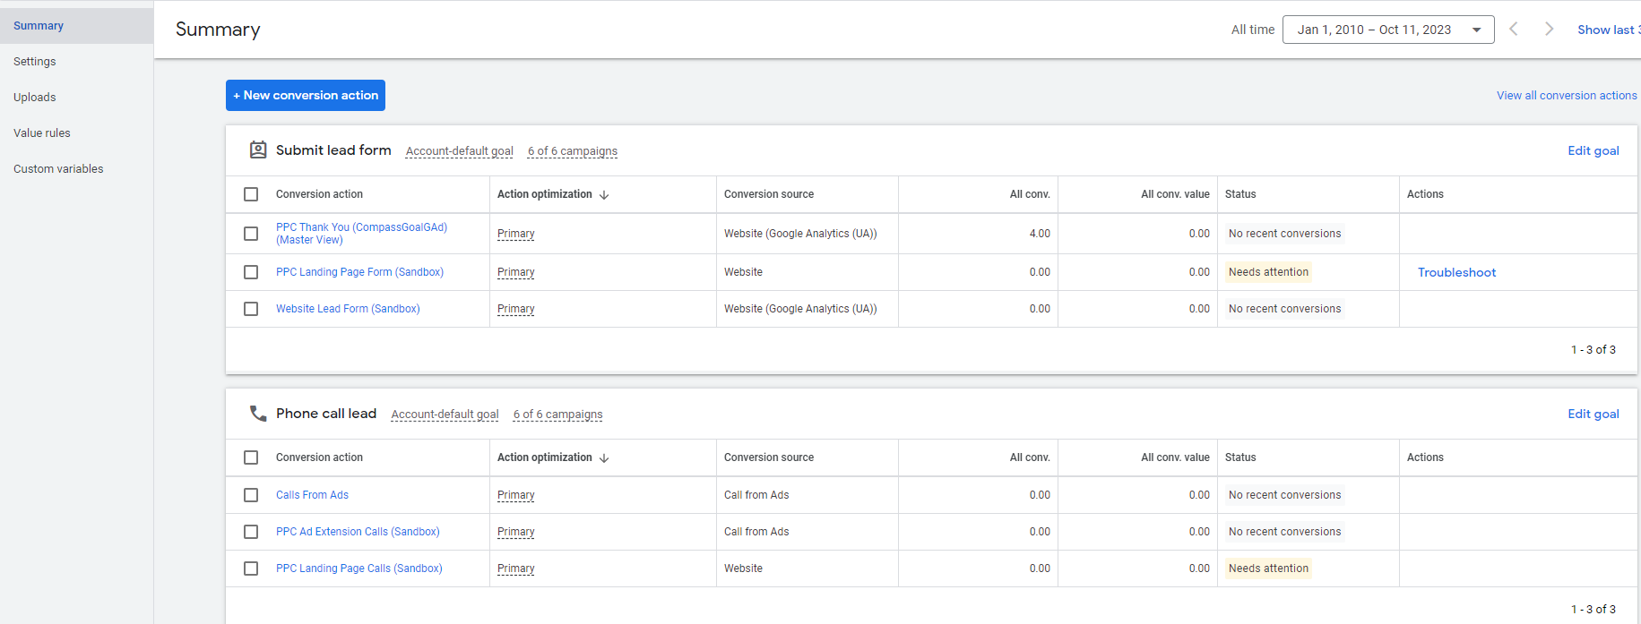Check the PPC Thank You (CompassGoalGAd) row
Viewport: 1641px width, 624px height.
pyautogui.click(x=251, y=234)
